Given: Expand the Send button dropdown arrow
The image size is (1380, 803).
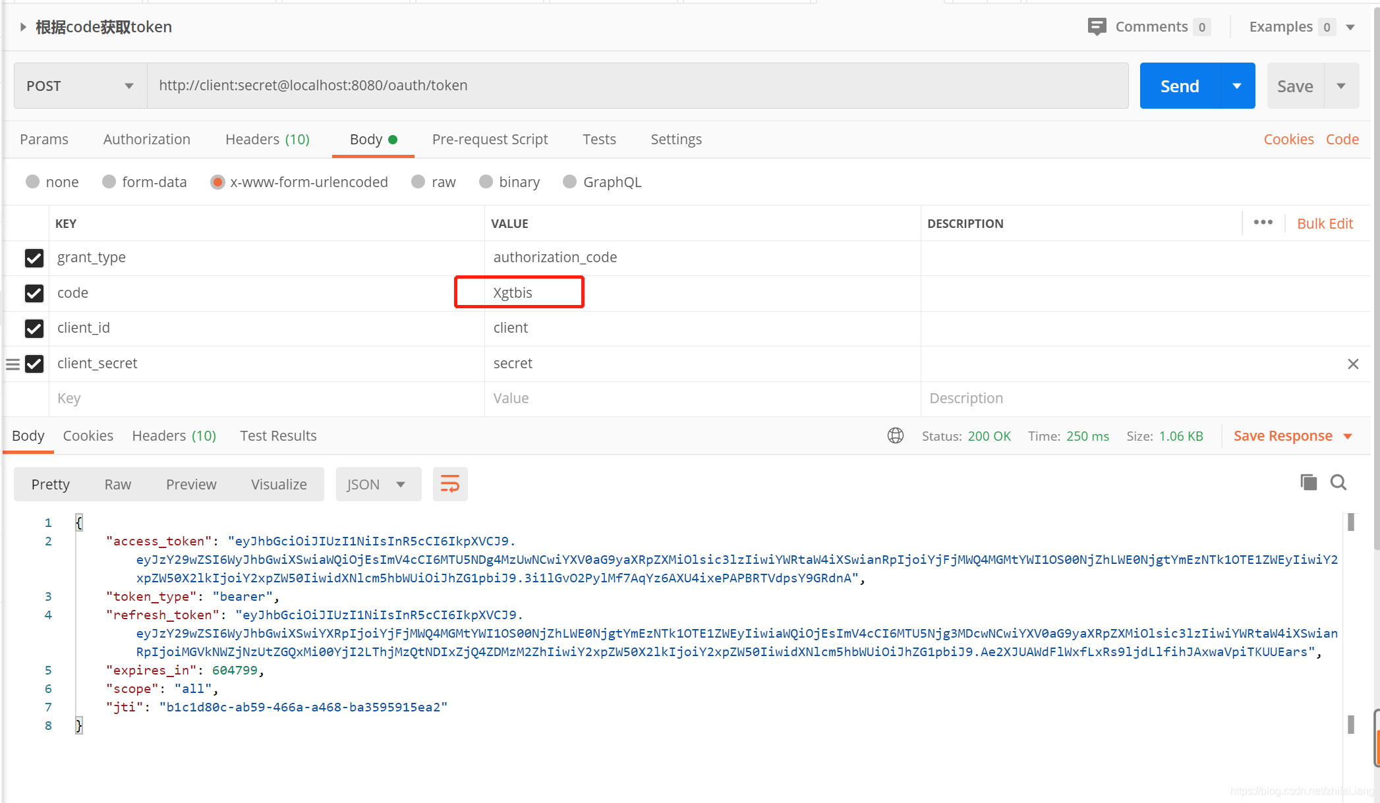Looking at the screenshot, I should click(1237, 86).
